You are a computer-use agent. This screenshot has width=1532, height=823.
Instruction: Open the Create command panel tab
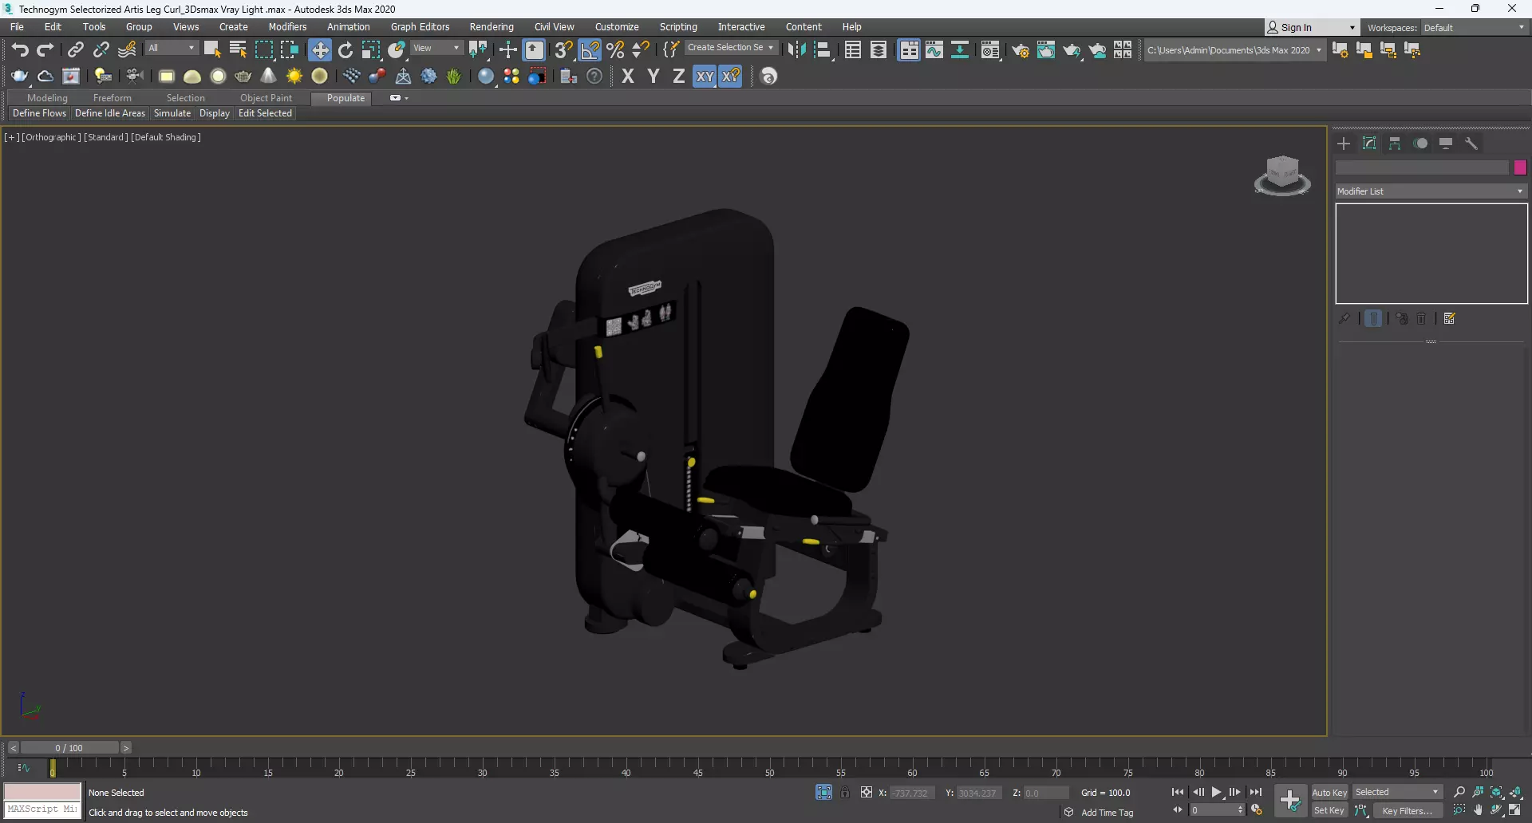pos(1344,144)
